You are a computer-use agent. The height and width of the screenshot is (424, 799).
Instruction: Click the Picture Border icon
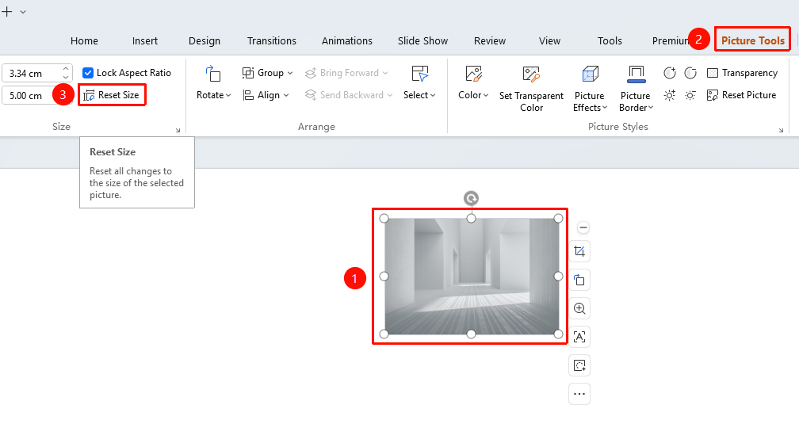pos(636,74)
